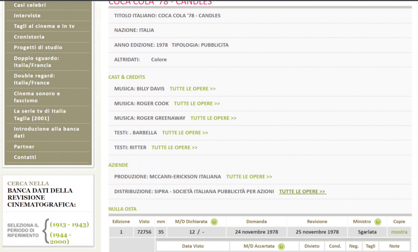The height and width of the screenshot is (252, 418).
Task: Open help icon next to Ministro
Action: [x=378, y=222]
